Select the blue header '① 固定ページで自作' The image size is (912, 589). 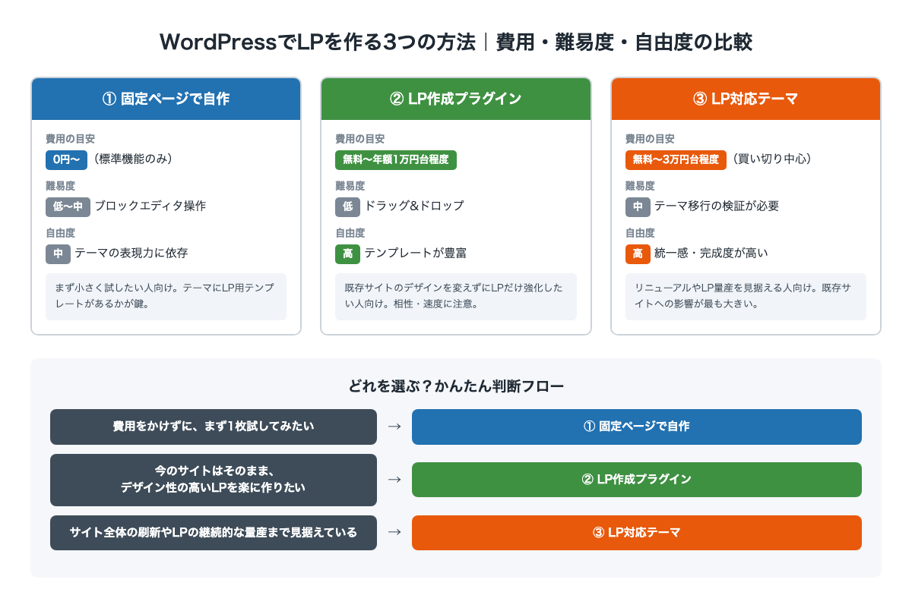pos(166,99)
